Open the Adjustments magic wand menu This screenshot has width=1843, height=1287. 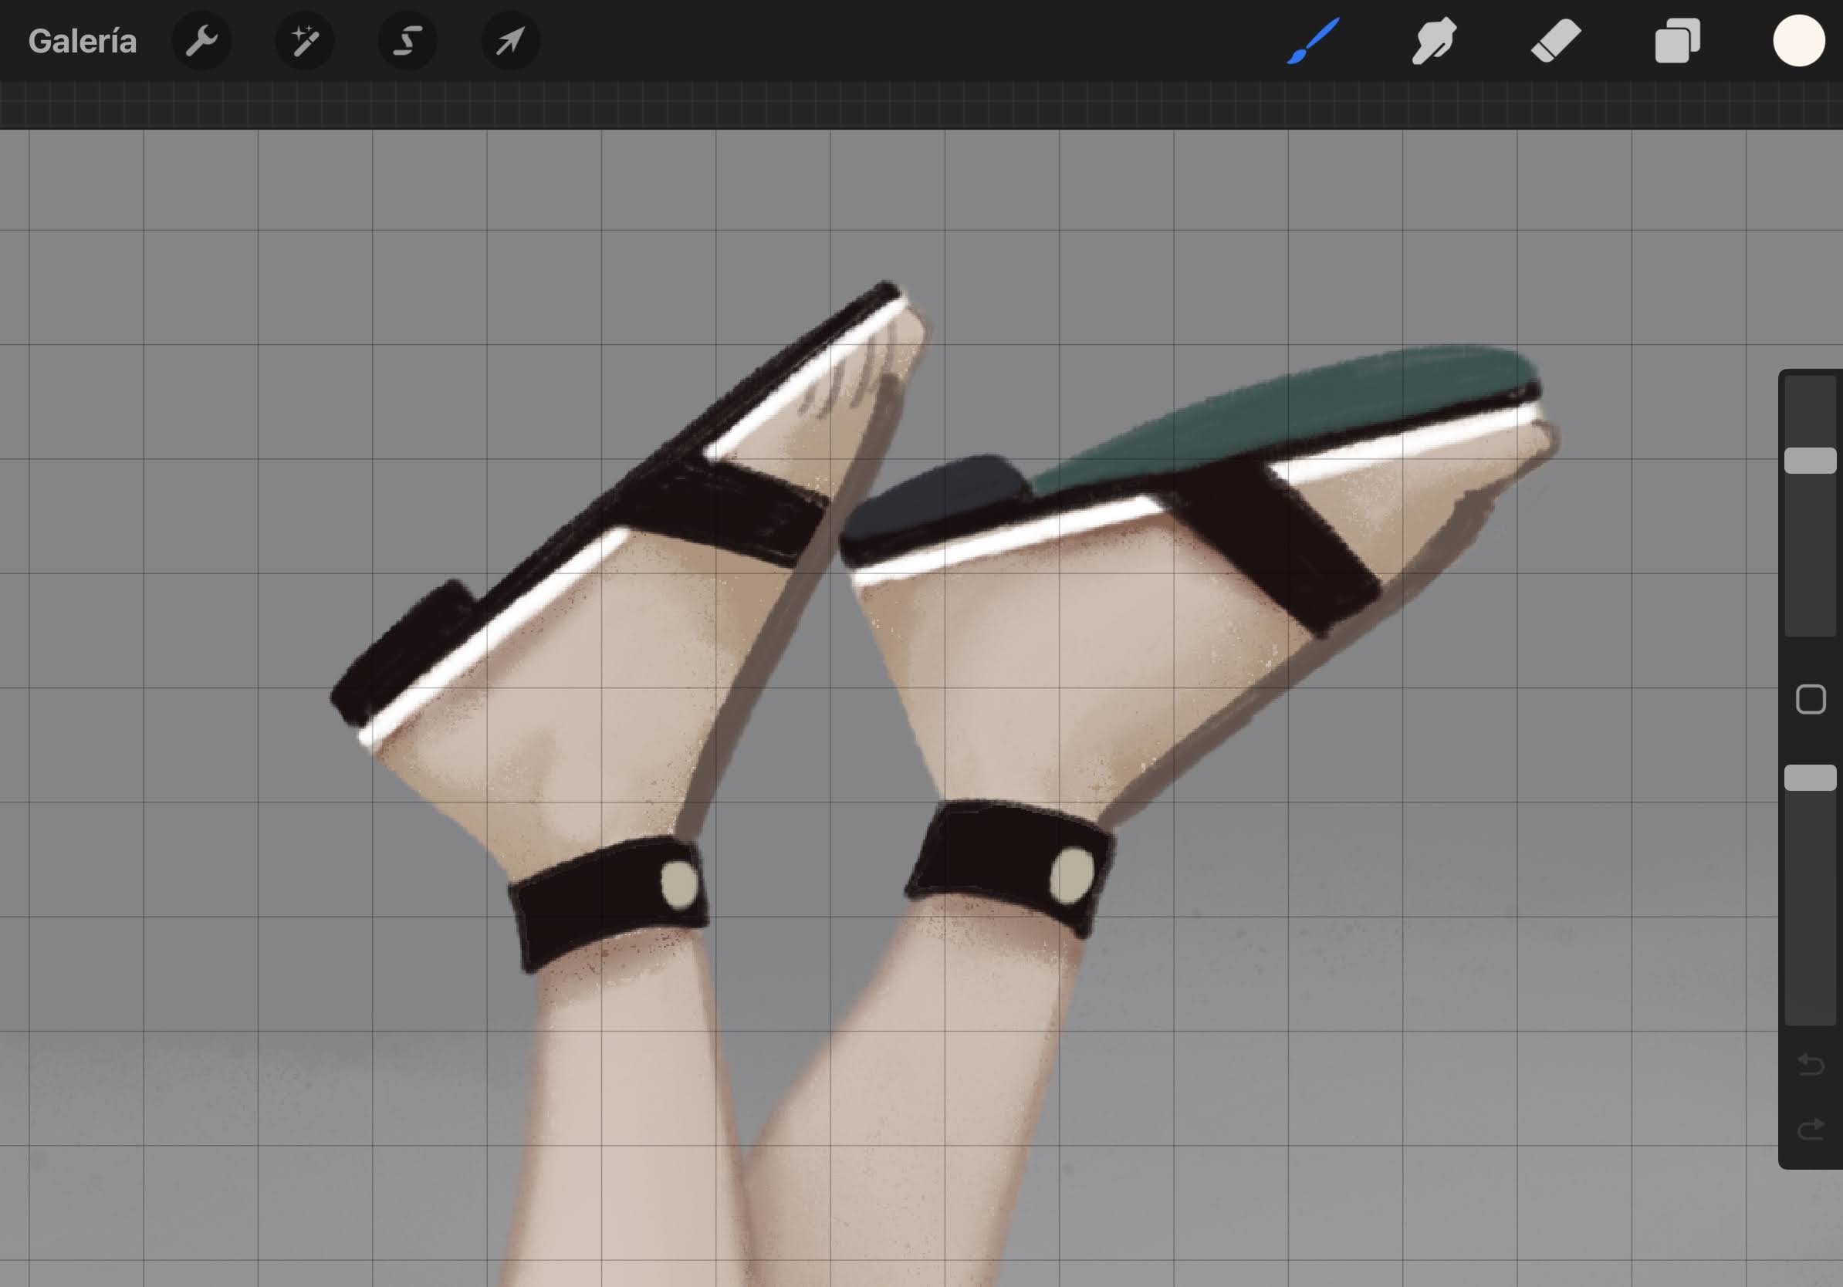[x=305, y=40]
